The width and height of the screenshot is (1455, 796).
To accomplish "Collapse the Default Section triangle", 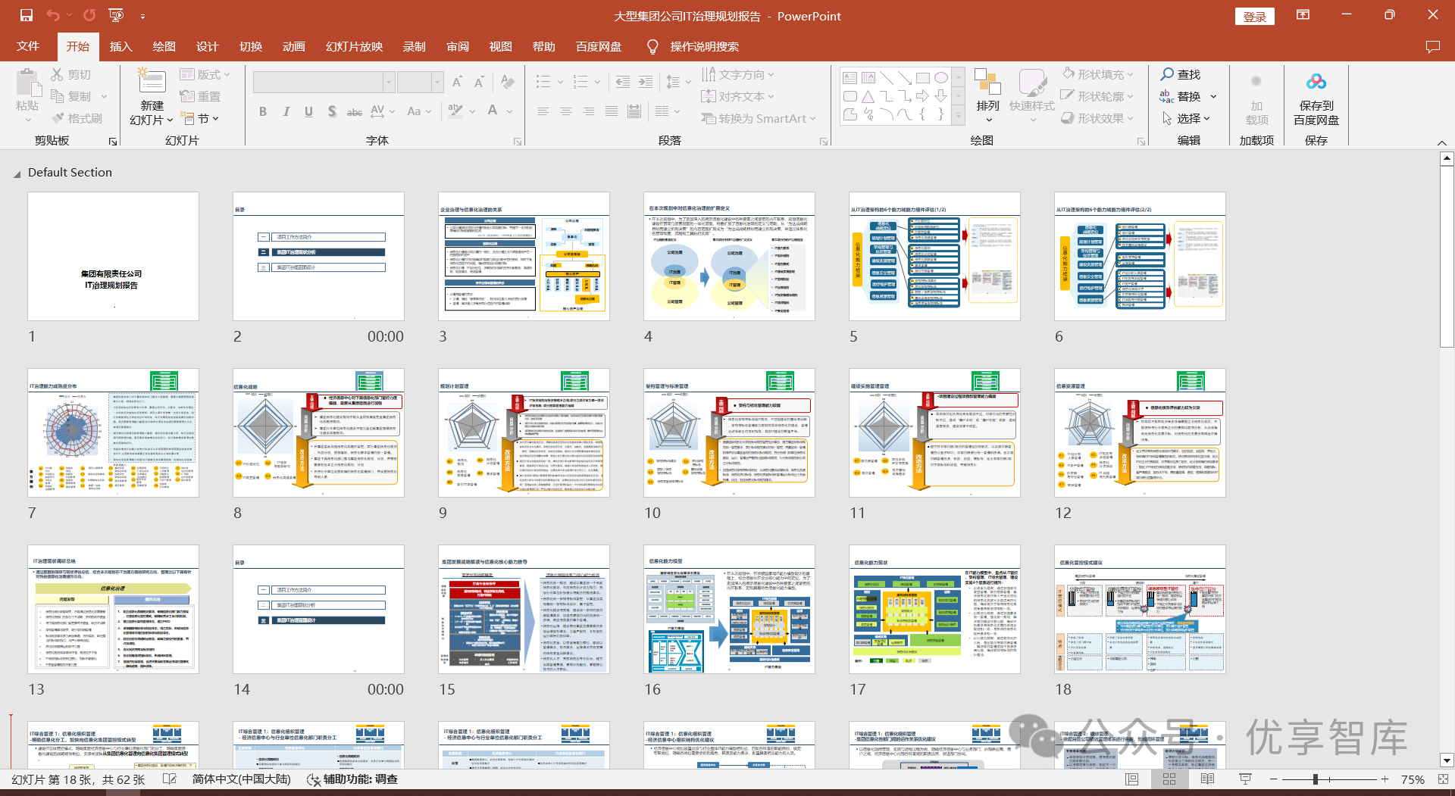I will pos(17,174).
